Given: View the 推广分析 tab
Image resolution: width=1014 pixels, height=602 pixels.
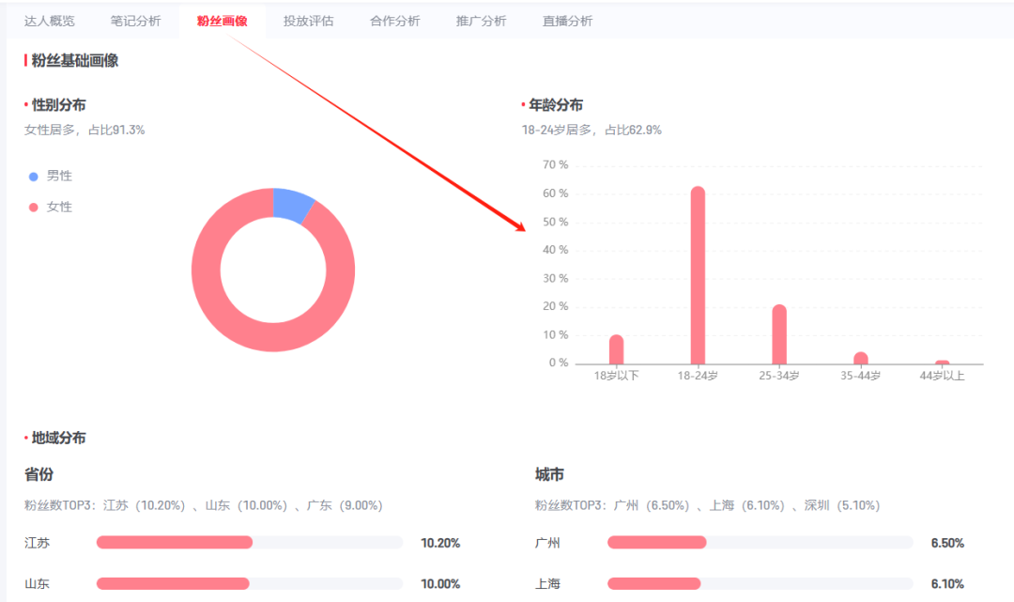Looking at the screenshot, I should 480,20.
